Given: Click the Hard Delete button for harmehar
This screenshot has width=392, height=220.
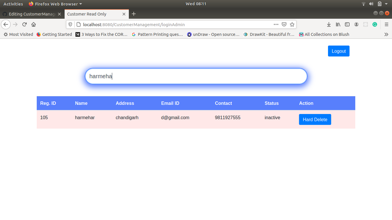Looking at the screenshot, I should [x=315, y=119].
